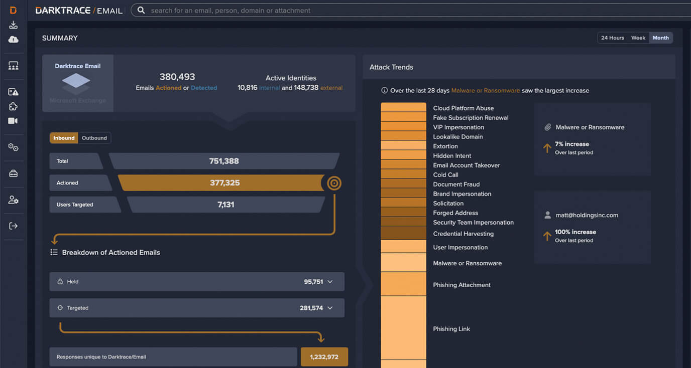Click the Phishing Attachment color segment

pyautogui.click(x=403, y=284)
